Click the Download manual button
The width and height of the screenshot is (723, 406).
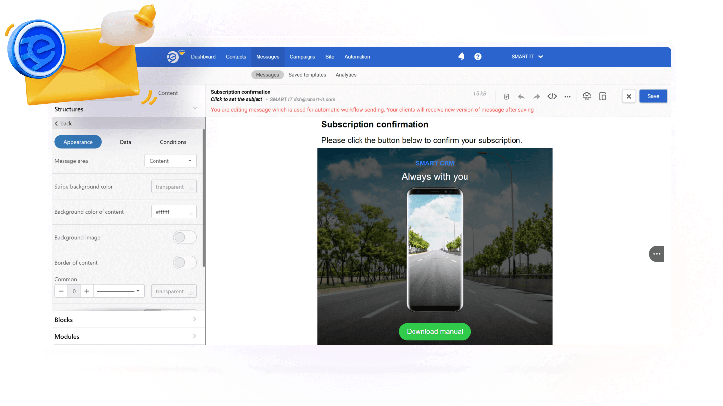click(x=434, y=332)
